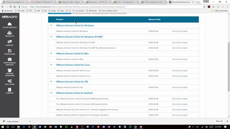This screenshot has width=230, height=129.
Task: Open the Action Center notification icon
Action: [225, 127]
